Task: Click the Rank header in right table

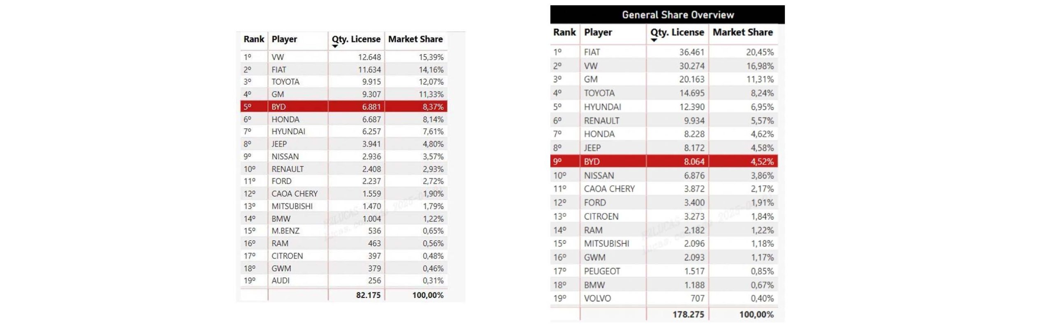Action: coord(564,32)
